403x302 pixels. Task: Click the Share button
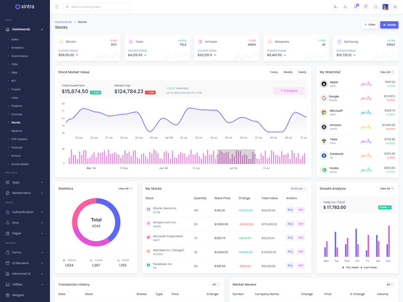pos(389,25)
